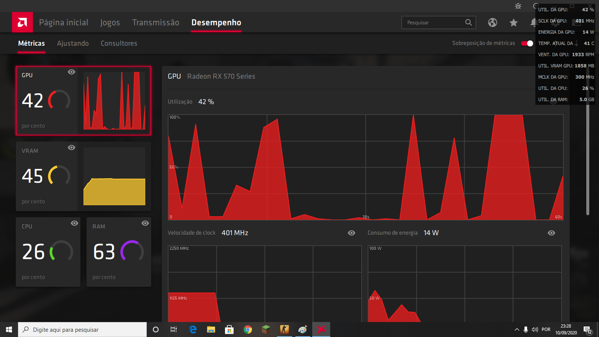Toggle CPU card visibility eye
The image size is (599, 337).
pyautogui.click(x=75, y=223)
